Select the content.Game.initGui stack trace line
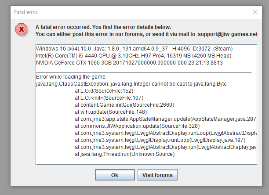This screenshot has width=269, height=195. 124,105
